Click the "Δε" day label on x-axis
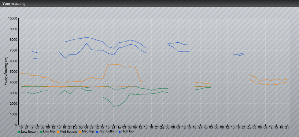This screenshot has width=299, height=137. tap(249, 128)
